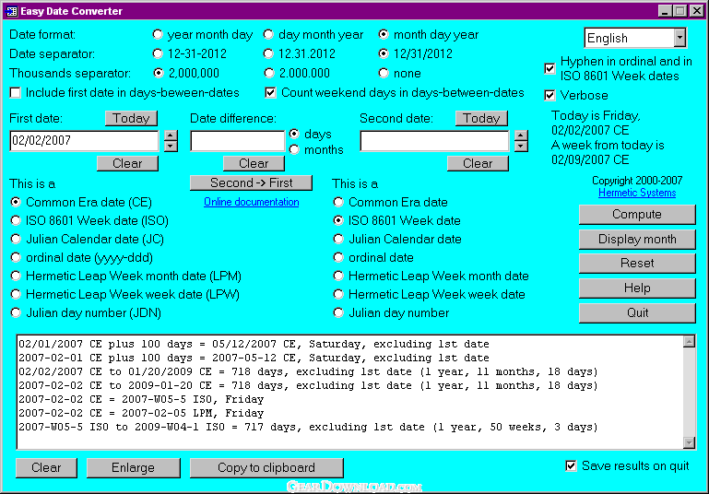The width and height of the screenshot is (709, 494).
Task: Select ISO 8601 Week date (ISO) for first date
Action: click(16, 220)
